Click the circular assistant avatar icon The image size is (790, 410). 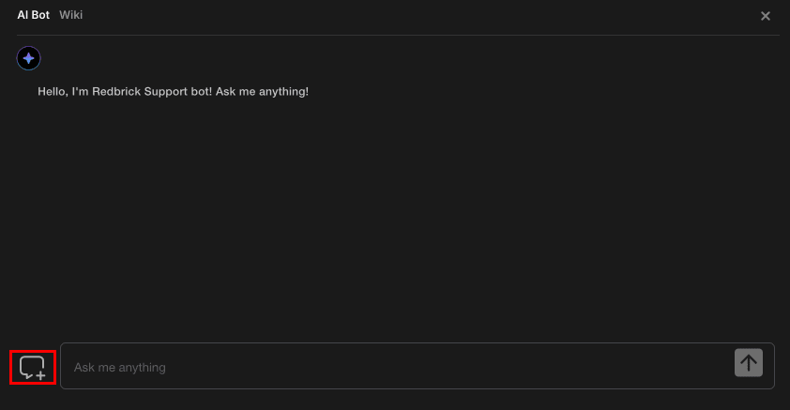click(x=29, y=58)
